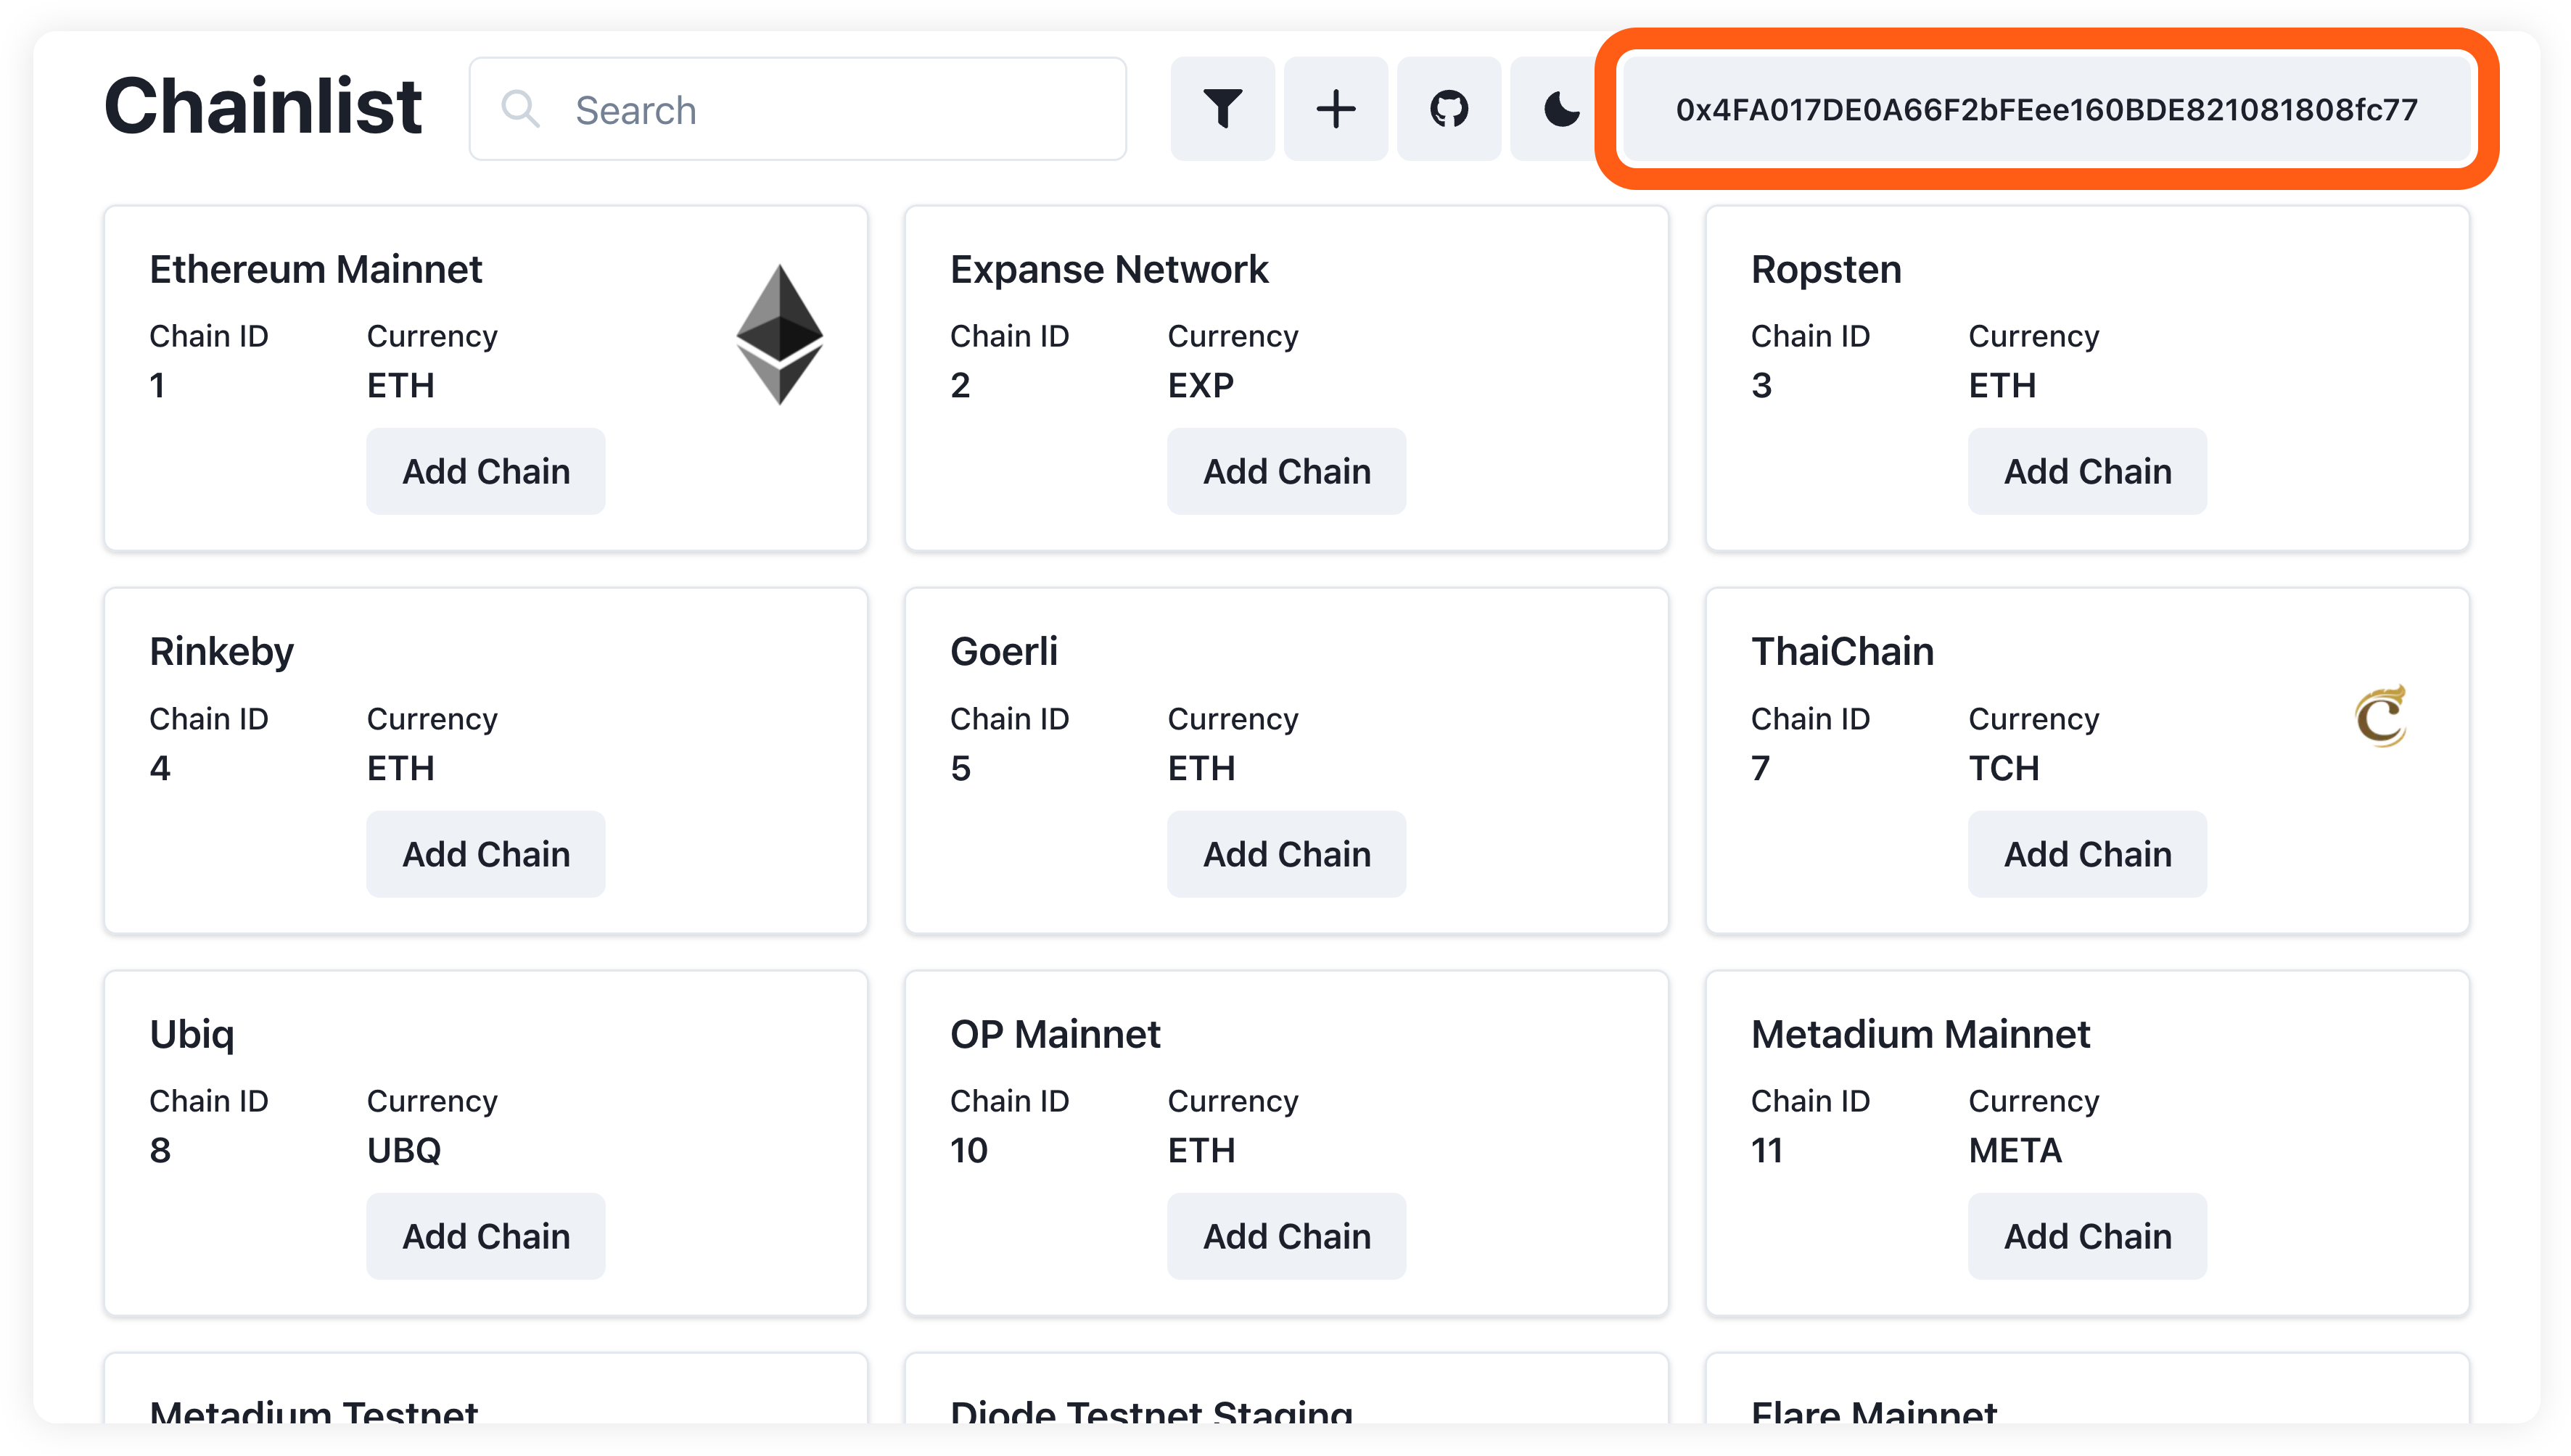Select the Goerli card title
The height and width of the screenshot is (1456, 2571).
point(1005,652)
